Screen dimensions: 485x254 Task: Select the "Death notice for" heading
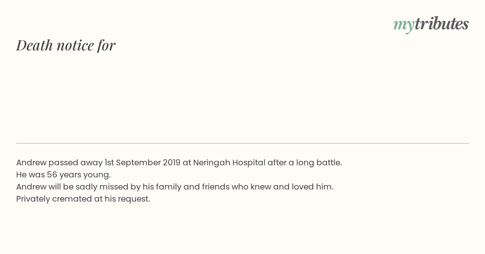click(x=66, y=45)
